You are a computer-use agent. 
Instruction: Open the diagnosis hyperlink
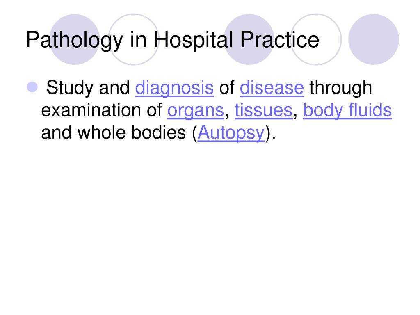point(174,88)
